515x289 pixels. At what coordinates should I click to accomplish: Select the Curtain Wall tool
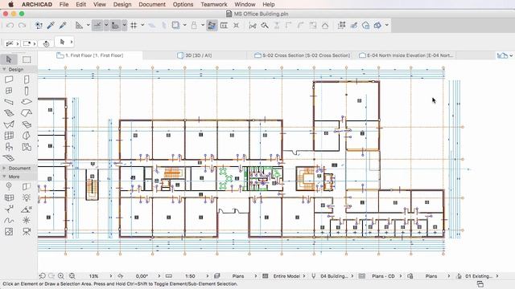coord(9,136)
